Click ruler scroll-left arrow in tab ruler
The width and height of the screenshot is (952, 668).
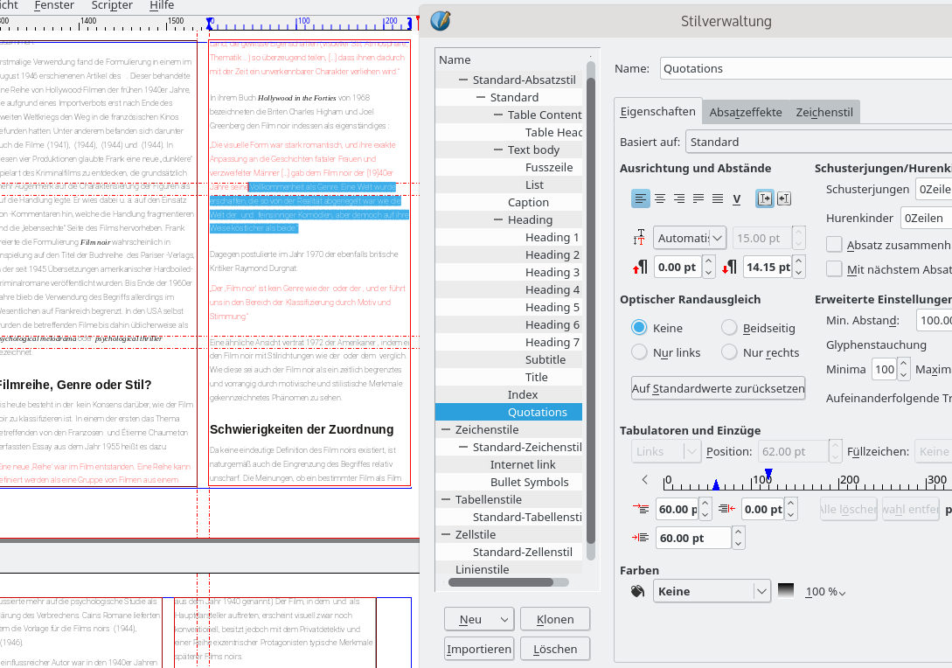(645, 479)
